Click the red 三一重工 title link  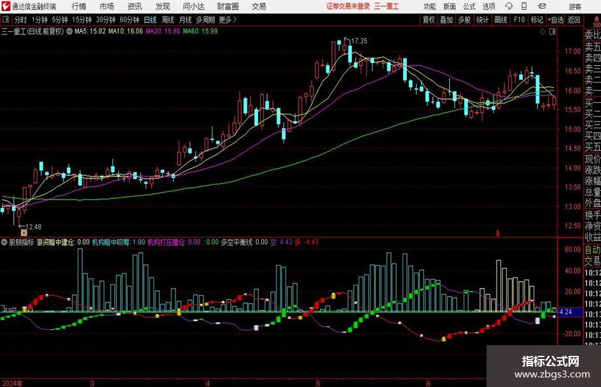[386, 6]
